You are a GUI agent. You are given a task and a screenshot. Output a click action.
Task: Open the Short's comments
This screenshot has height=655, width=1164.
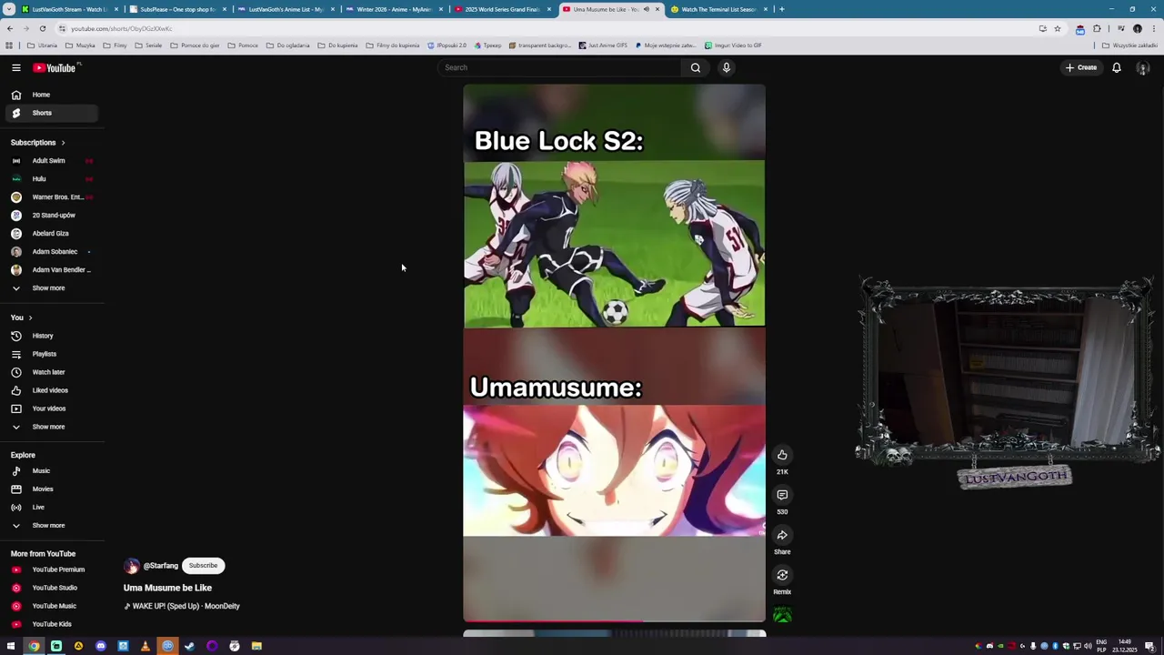[x=782, y=495]
